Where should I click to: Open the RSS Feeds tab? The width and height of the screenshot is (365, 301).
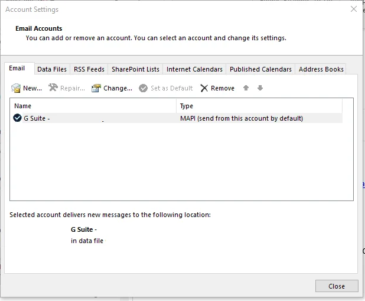tap(89, 69)
